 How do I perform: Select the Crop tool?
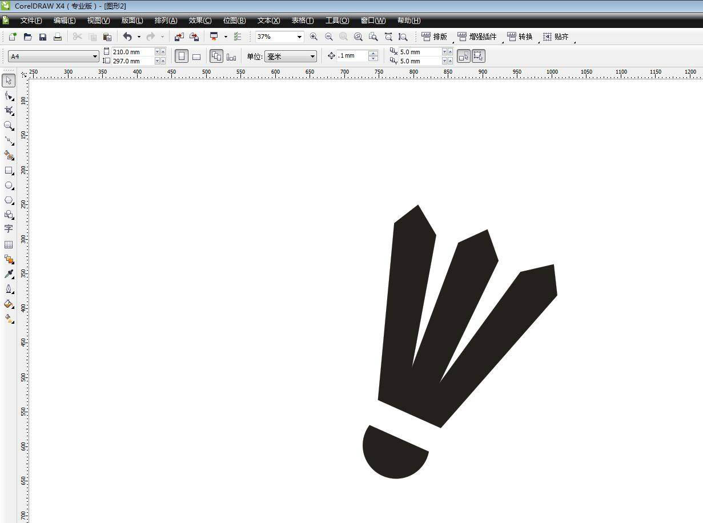click(x=9, y=110)
